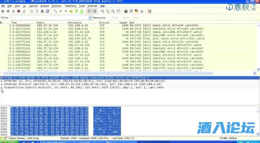Open capture options toolbar icon

[8, 11]
